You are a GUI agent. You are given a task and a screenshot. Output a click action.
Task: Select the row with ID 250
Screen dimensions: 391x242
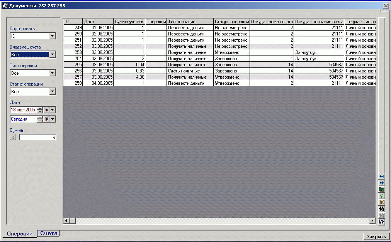[x=219, y=34]
